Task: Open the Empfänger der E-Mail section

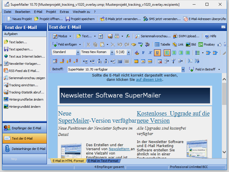Action: pyautogui.click(x=25, y=128)
